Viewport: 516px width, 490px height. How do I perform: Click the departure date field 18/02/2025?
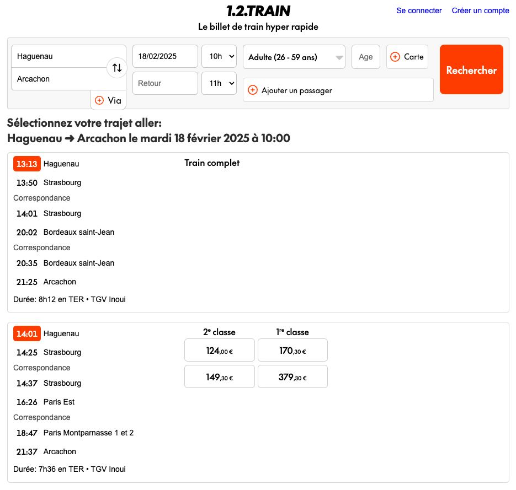pyautogui.click(x=165, y=56)
